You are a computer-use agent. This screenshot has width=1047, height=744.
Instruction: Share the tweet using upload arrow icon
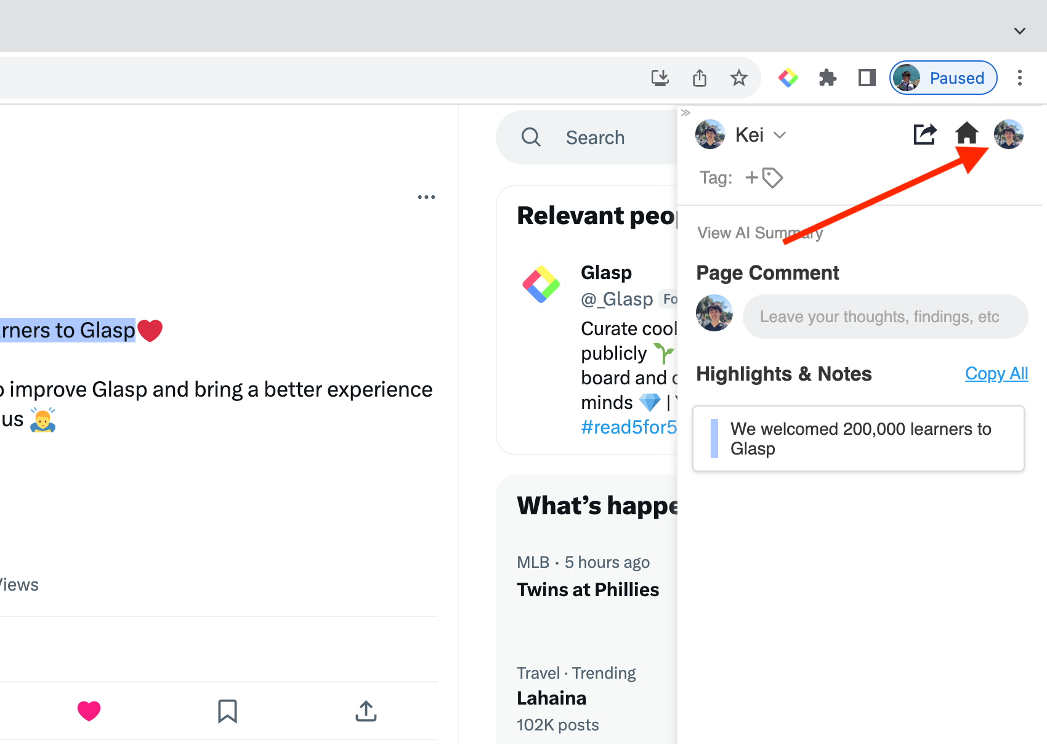pyautogui.click(x=366, y=711)
